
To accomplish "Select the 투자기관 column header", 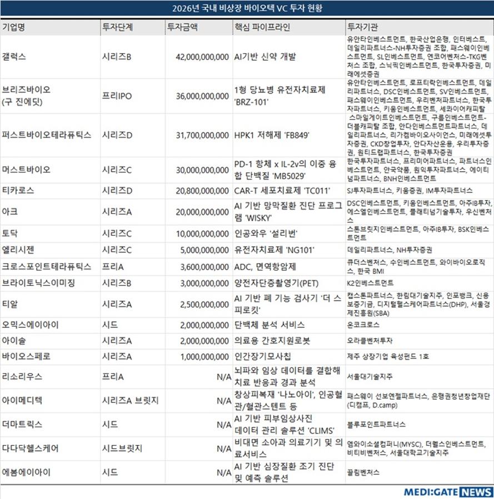I will tap(363, 27).
